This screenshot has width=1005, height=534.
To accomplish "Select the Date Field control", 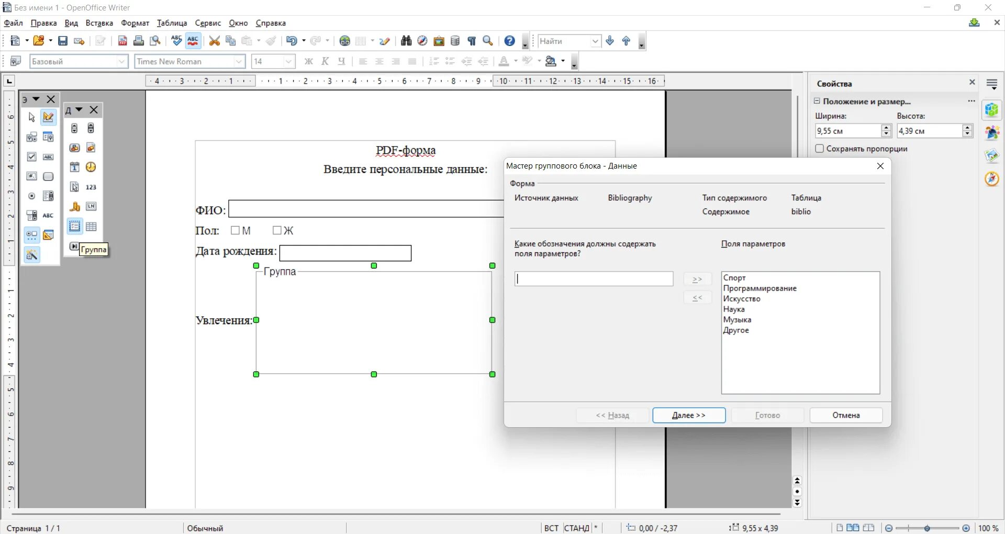I will [x=74, y=167].
